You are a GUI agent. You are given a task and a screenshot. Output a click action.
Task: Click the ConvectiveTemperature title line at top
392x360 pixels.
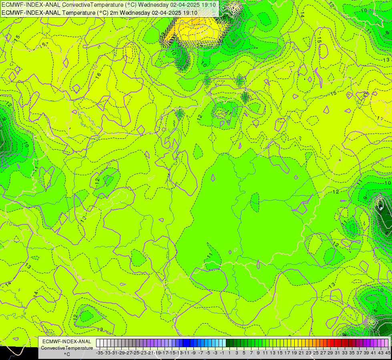(109, 5)
